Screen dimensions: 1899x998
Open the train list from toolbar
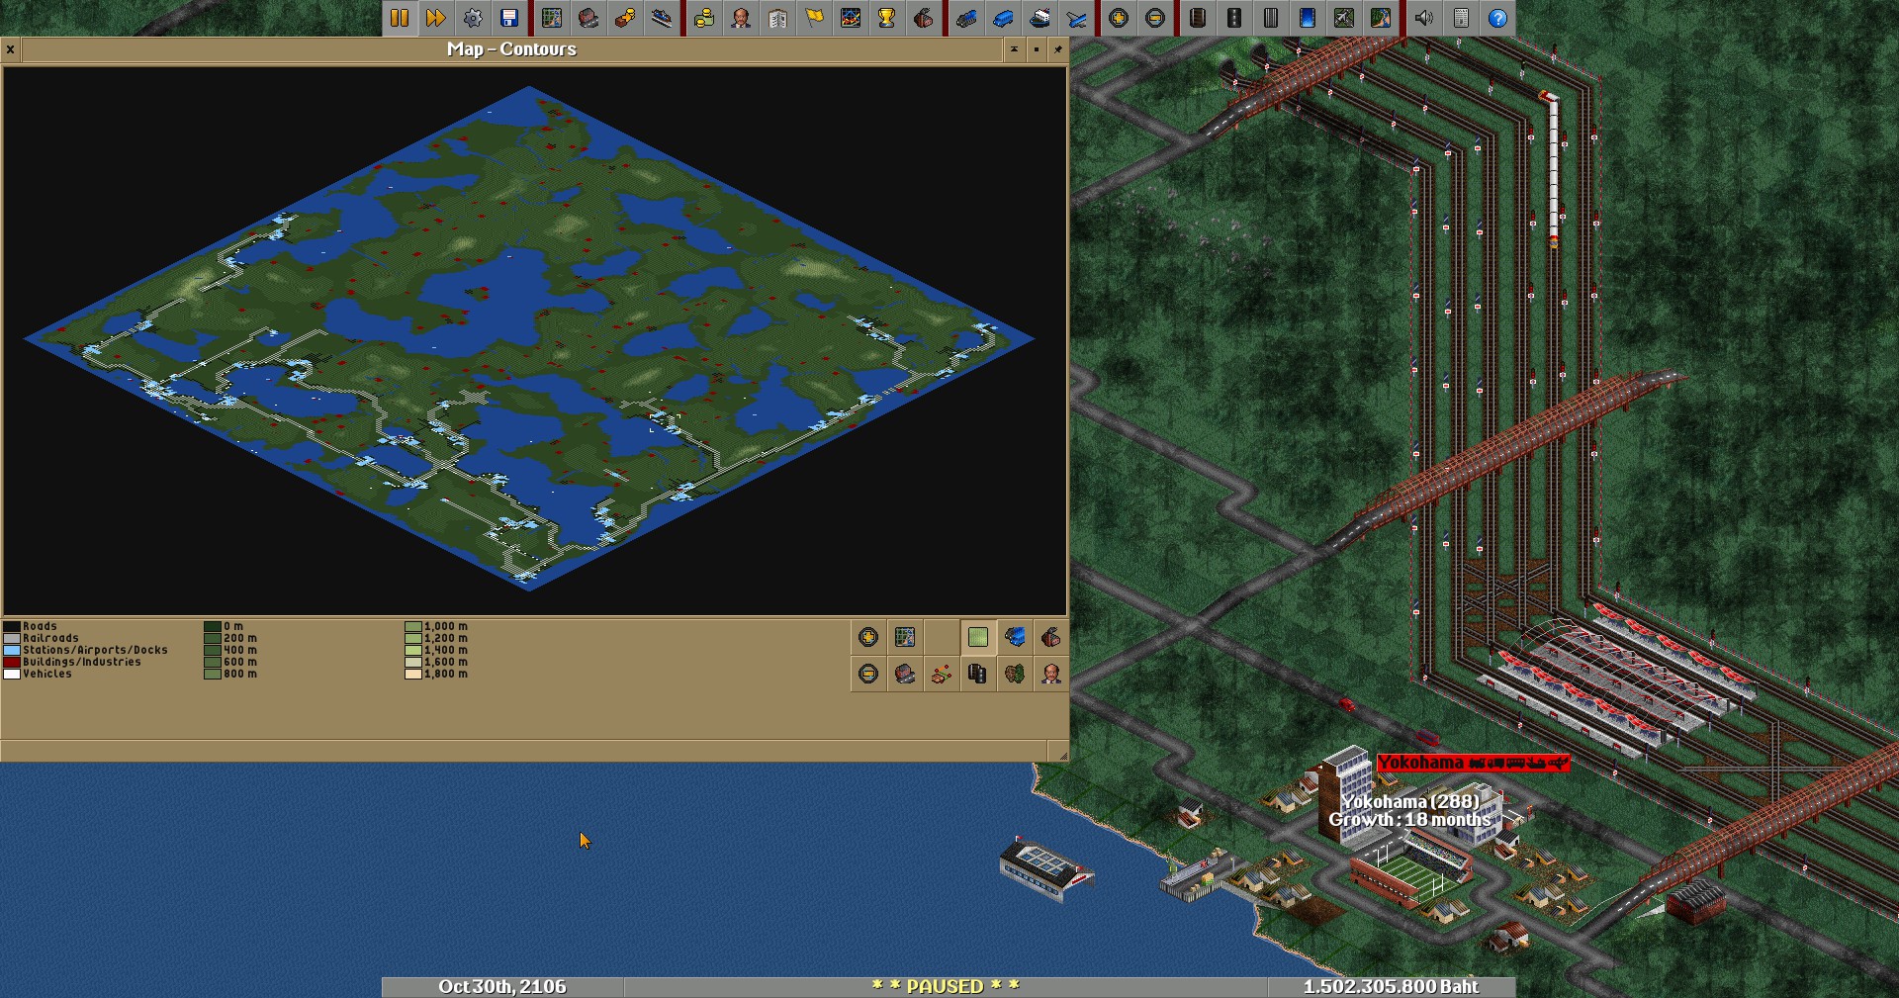click(x=966, y=18)
